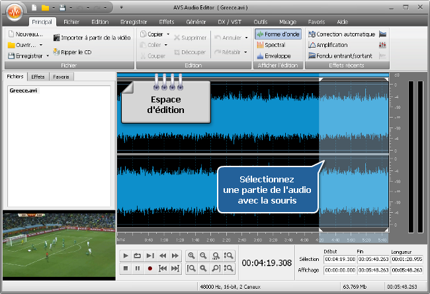Screen dimensions: 430x294
Task: Open the Copier dropdown arrow
Action: [x=168, y=34]
